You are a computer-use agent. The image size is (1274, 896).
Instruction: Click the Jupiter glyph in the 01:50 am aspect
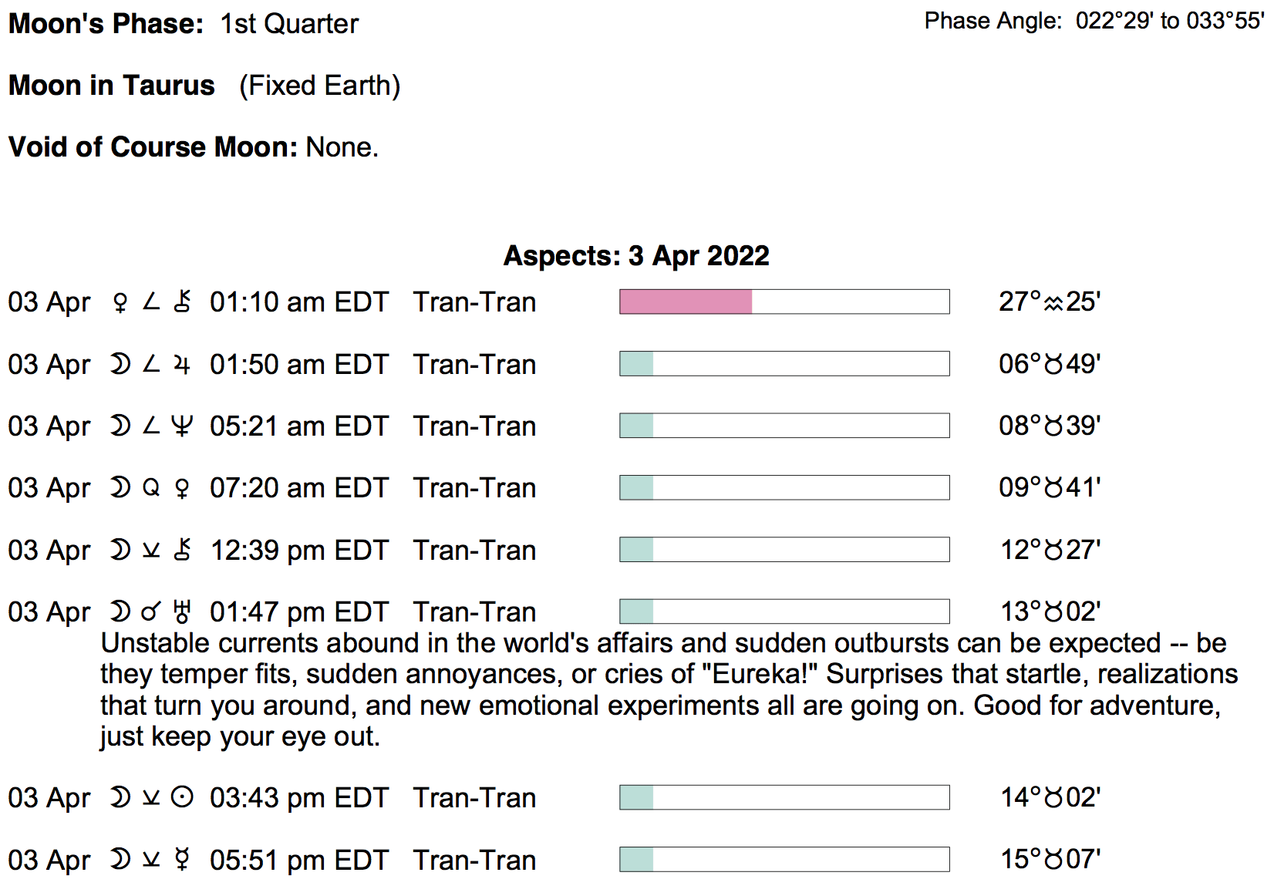pos(182,364)
